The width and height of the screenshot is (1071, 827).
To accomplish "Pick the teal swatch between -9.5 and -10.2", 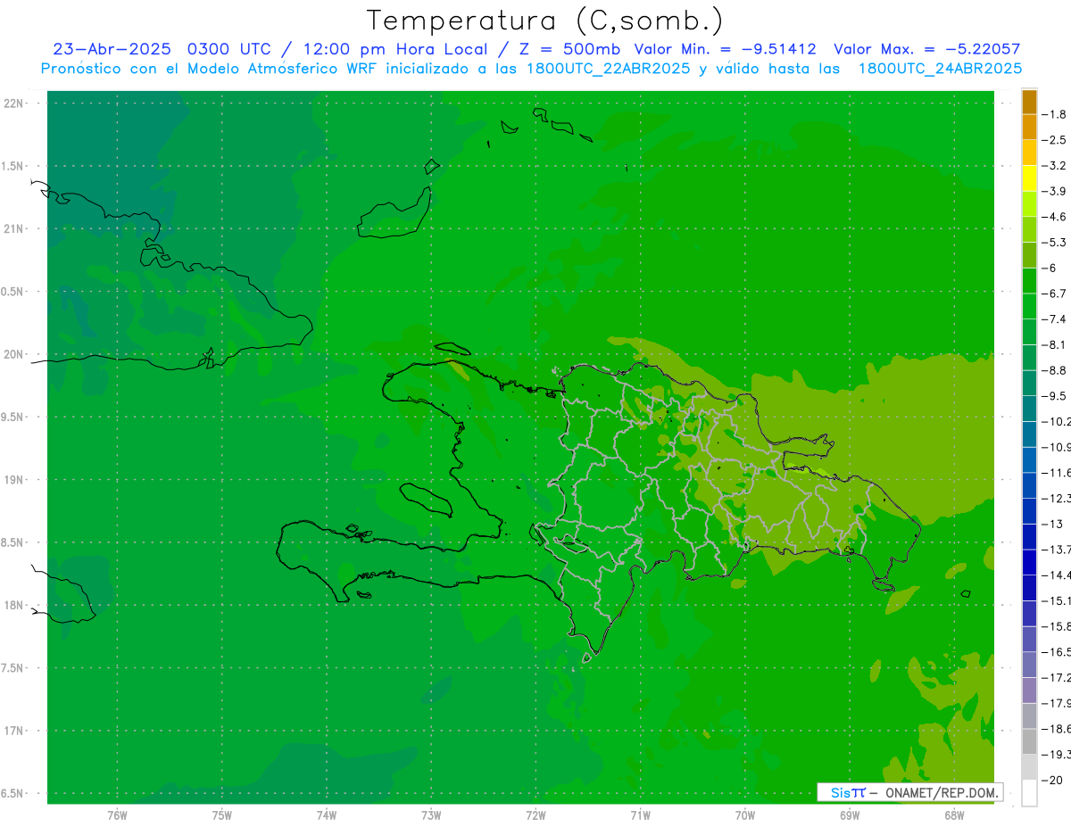I will [x=1029, y=409].
